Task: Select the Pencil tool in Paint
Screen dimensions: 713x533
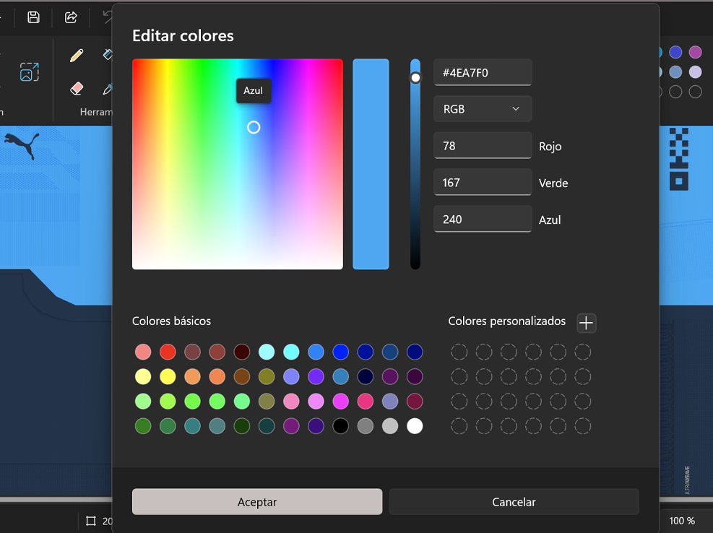Action: 77,56
